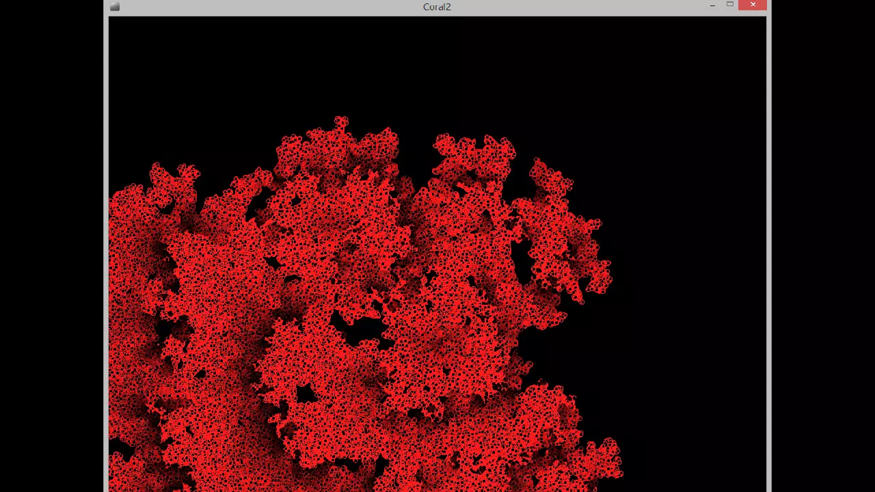Close the Coral2 window
The width and height of the screenshot is (875, 492).
tap(753, 5)
